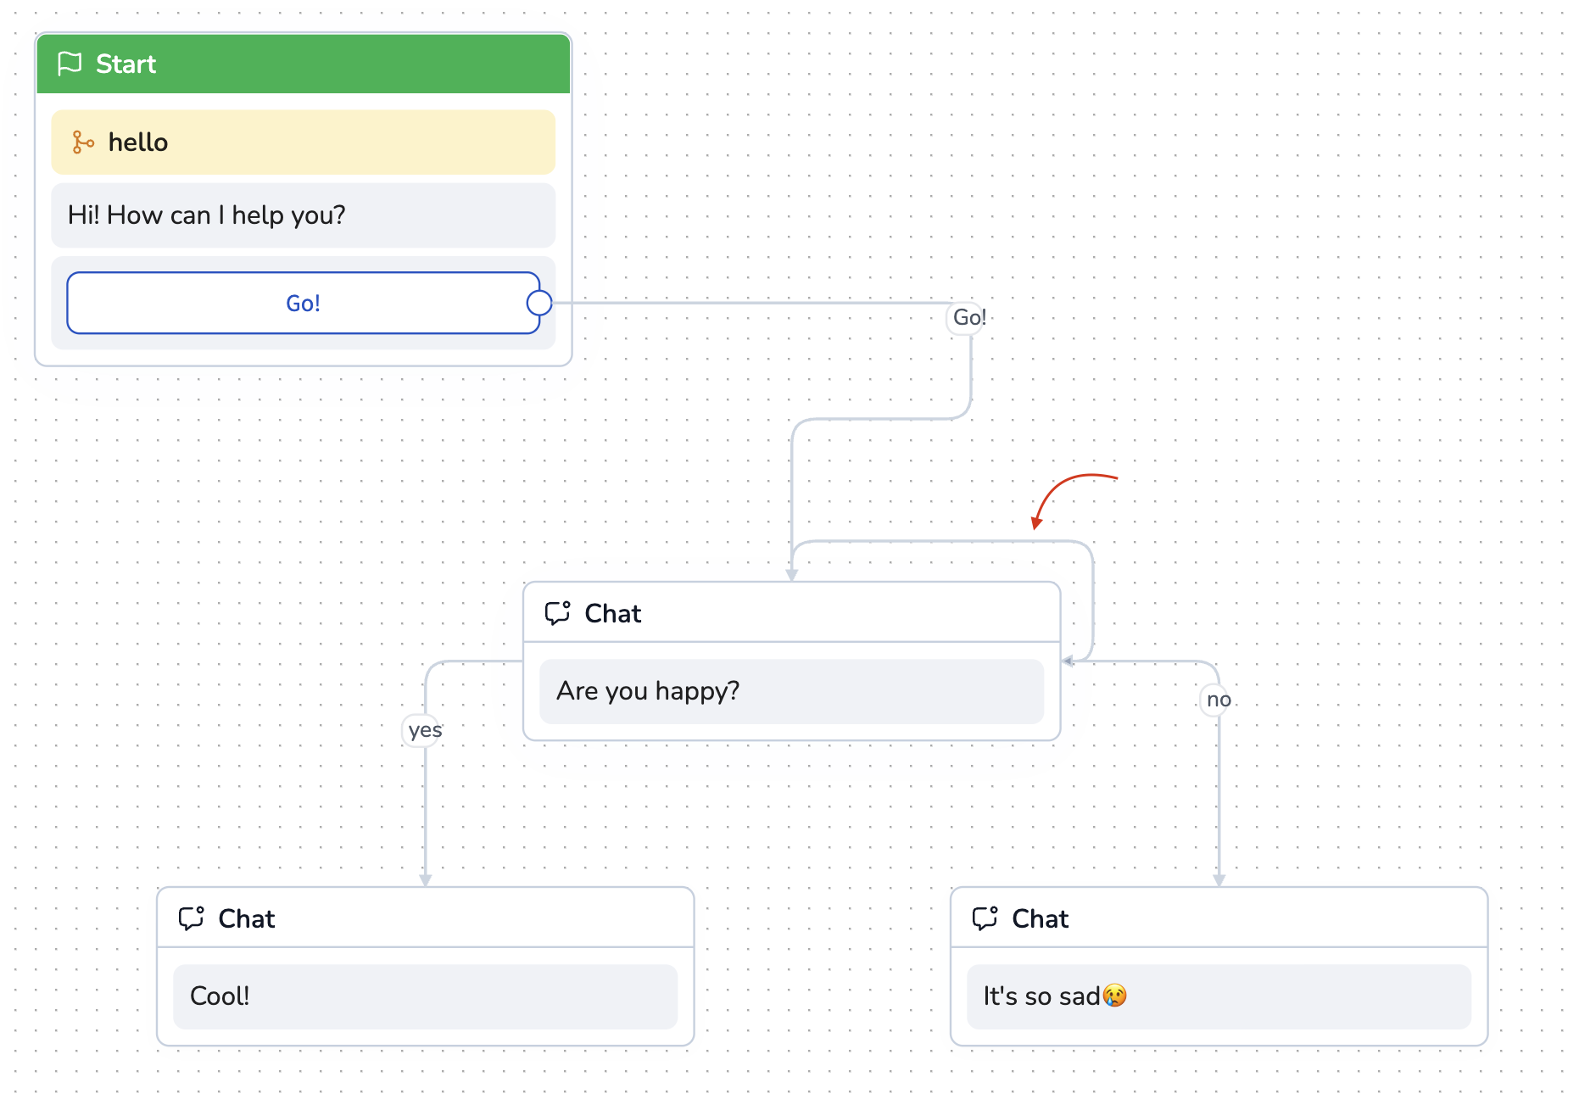Open the 'Cool!' message bubble
This screenshot has width=1579, height=1099.
point(425,996)
